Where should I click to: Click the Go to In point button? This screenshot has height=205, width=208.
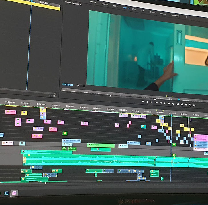[x=156, y=103]
